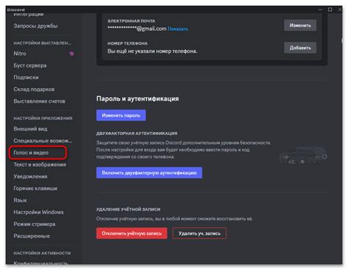Close the Discord window
The width and height of the screenshot is (348, 270).
(x=340, y=10)
